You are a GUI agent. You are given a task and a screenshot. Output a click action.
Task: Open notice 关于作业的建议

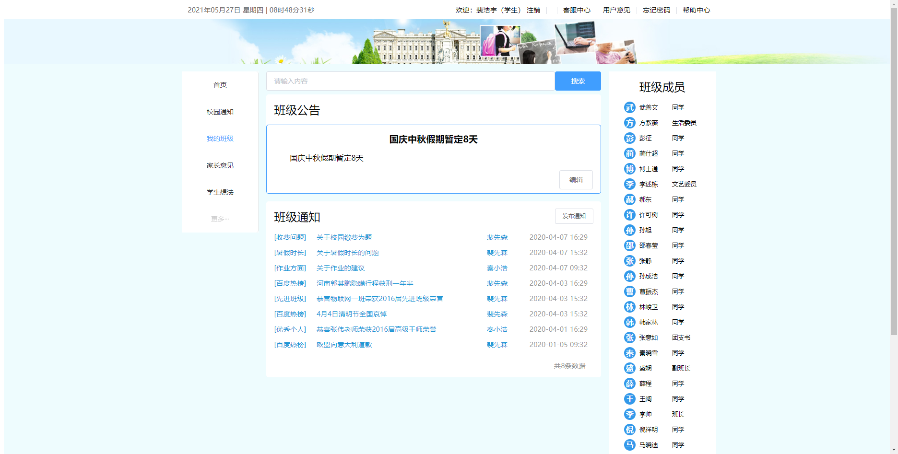coord(341,268)
